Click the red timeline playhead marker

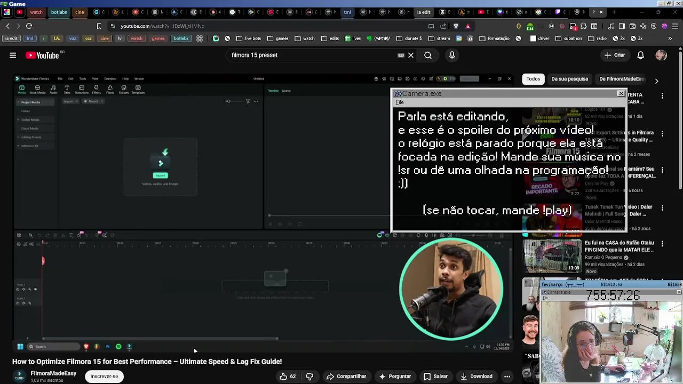[43, 260]
